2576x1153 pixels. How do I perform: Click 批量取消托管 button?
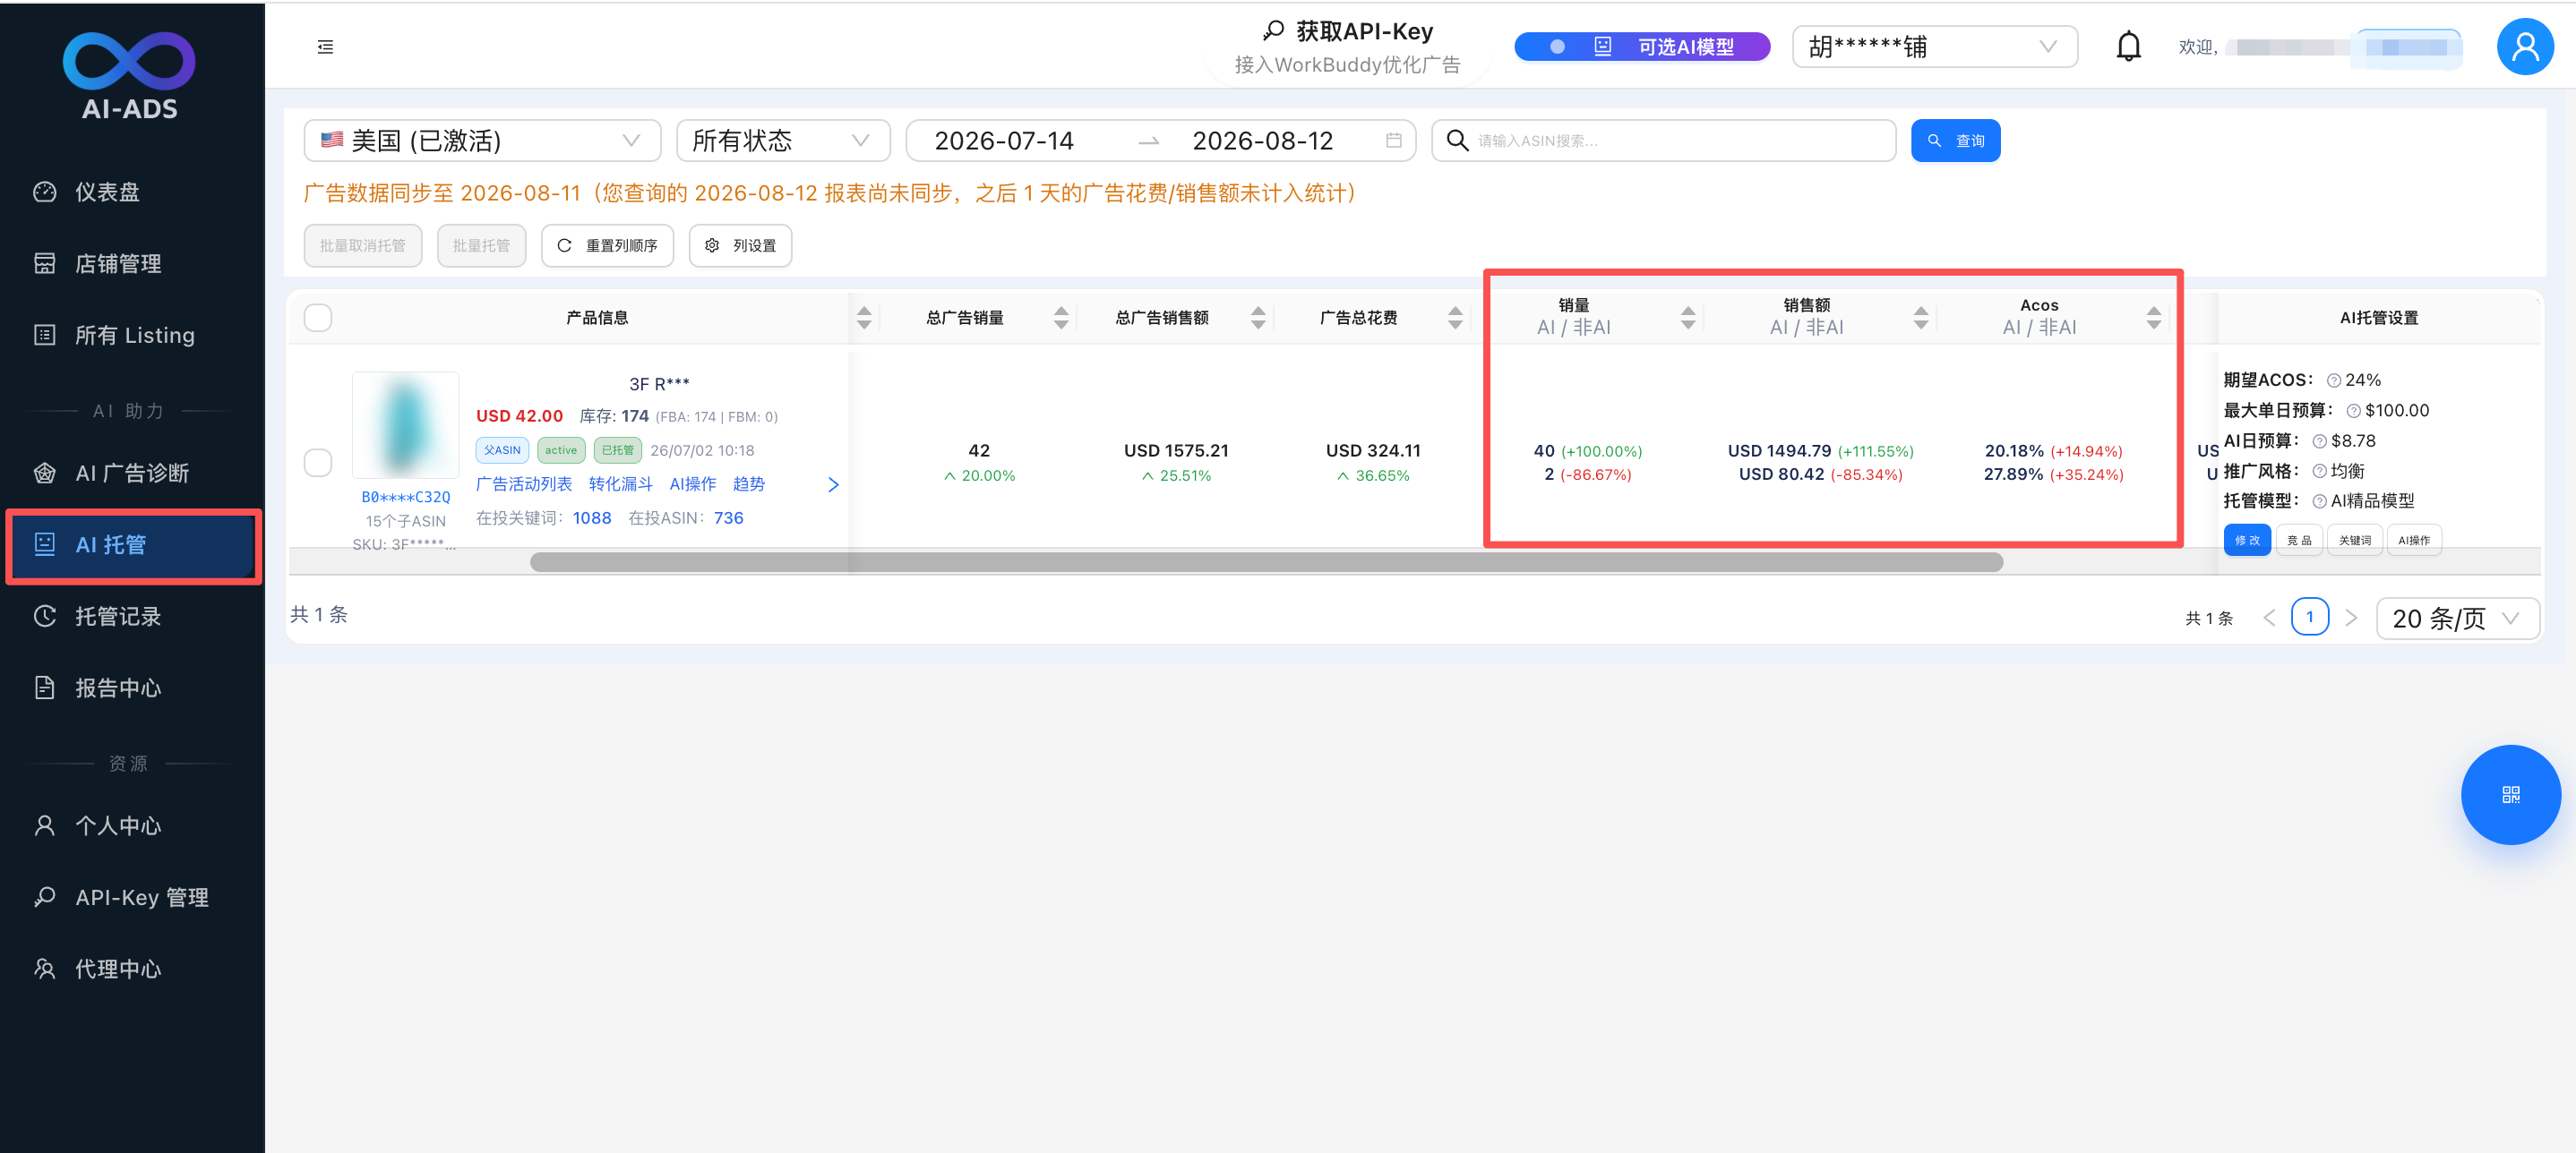[x=363, y=246]
